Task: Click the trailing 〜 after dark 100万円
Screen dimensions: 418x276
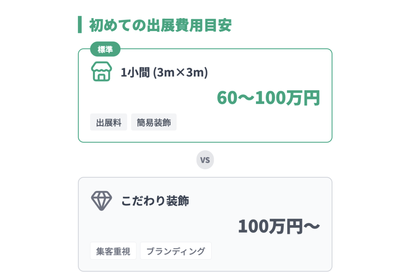Action: (312, 226)
